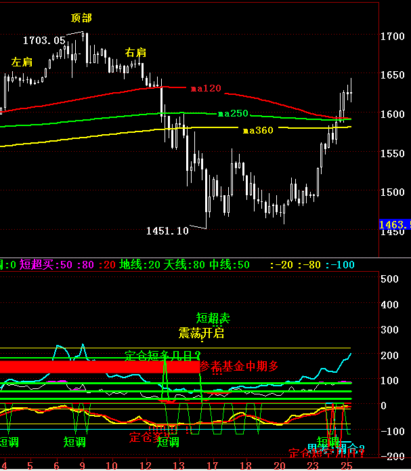Select the yellow ma360 line label

click(x=257, y=130)
